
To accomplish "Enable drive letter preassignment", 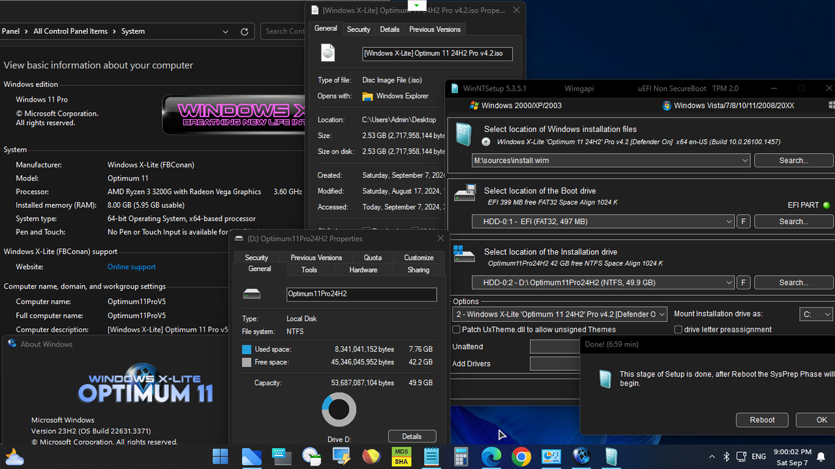I will 678,330.
